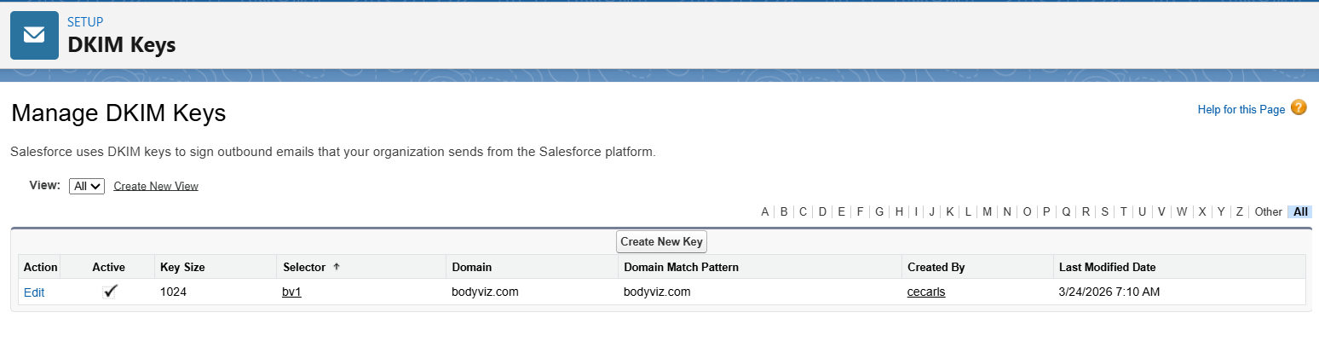Filter list by letter Q
Image resolution: width=1319 pixels, height=347 pixels.
(x=1066, y=211)
